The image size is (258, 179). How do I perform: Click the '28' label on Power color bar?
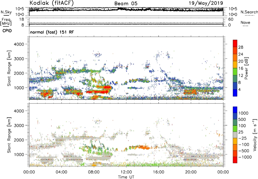[241, 47]
